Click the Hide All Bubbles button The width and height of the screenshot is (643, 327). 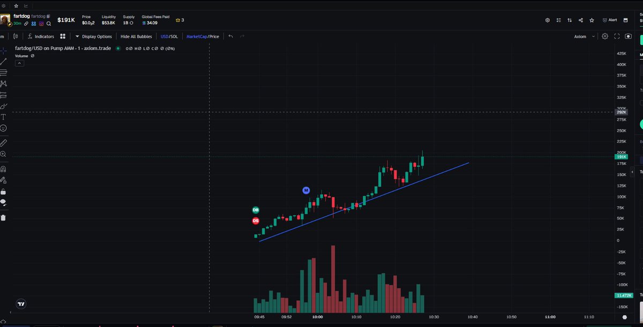(136, 36)
